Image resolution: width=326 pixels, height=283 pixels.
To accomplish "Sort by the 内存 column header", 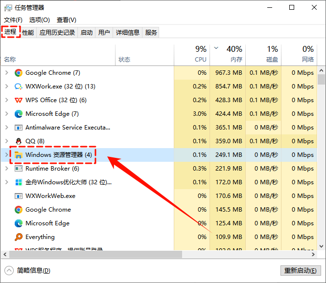I will coord(228,55).
